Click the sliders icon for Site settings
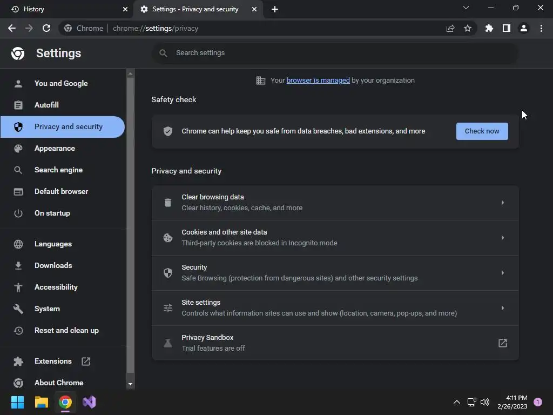Viewport: 553px width, 415px height. point(168,307)
